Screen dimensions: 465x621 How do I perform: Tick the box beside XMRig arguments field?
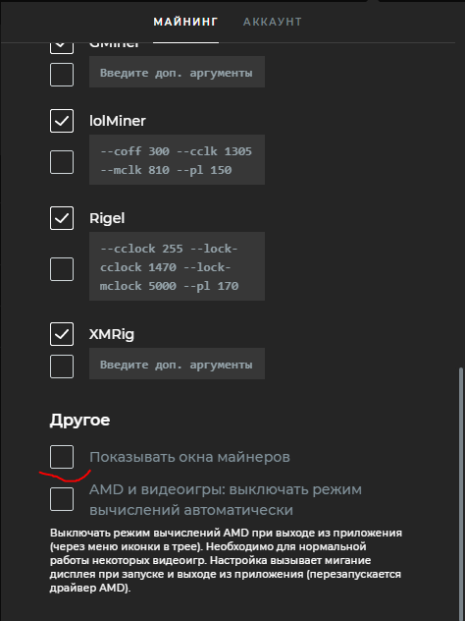click(62, 367)
